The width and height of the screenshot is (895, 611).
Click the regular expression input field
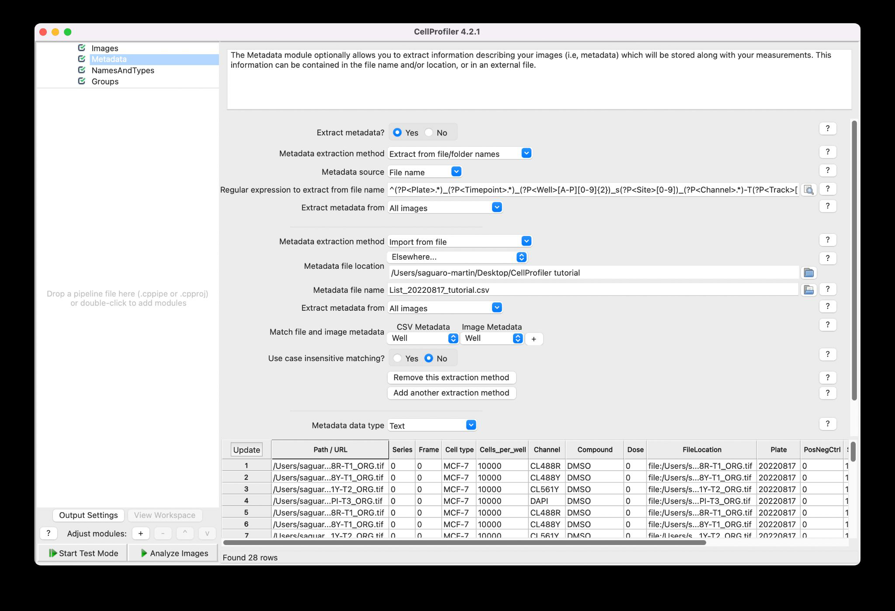(593, 190)
